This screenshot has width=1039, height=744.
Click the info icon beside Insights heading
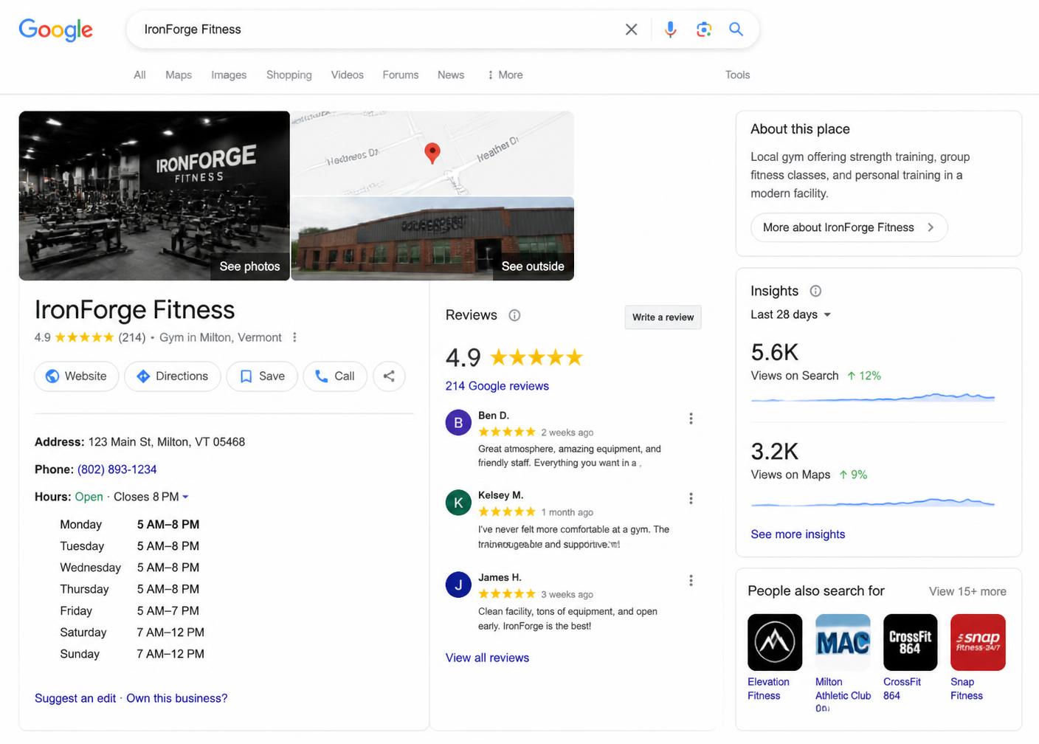(815, 291)
